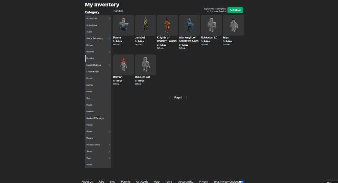The width and height of the screenshot is (338, 183).
Task: Open the Robloxian 2.0 title link
Action: 209,38
